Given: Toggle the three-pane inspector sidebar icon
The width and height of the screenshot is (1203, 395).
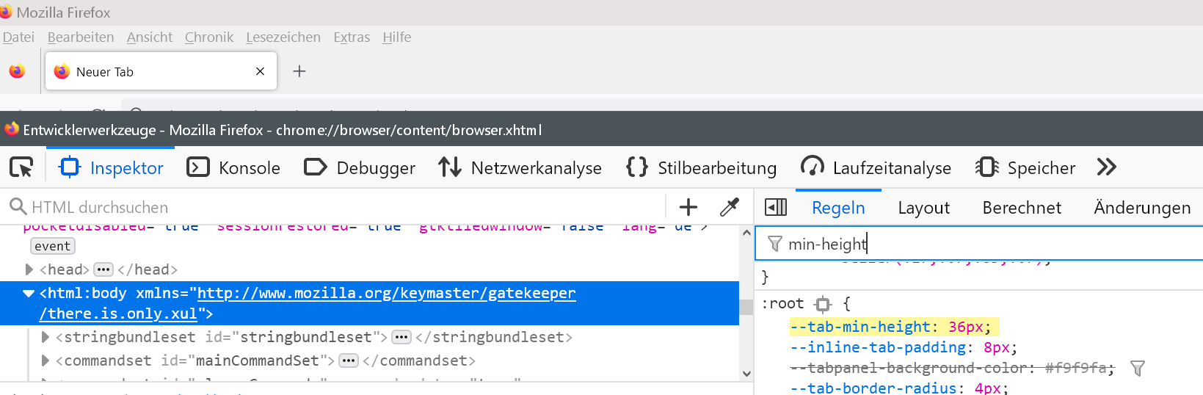Looking at the screenshot, I should 775,208.
